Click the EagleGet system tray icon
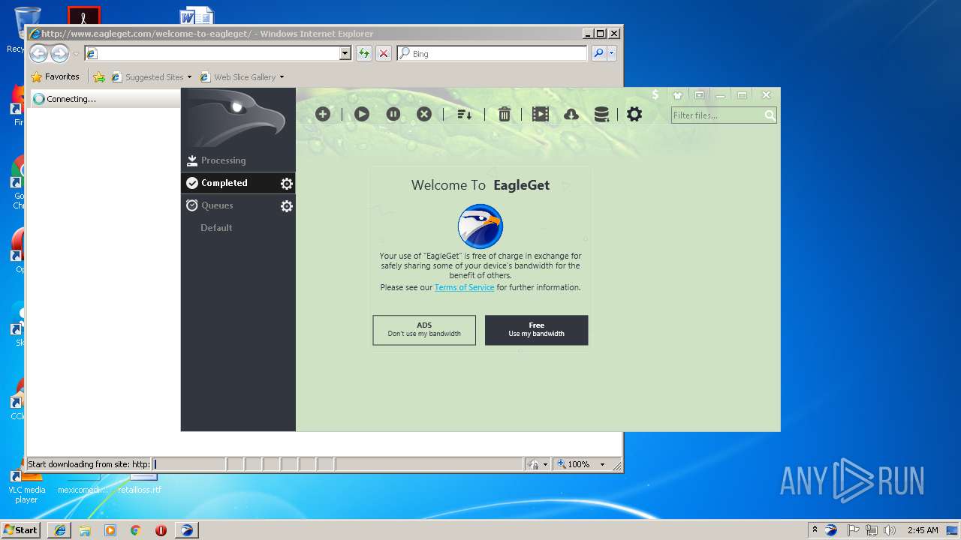Screen dimensions: 961x540 (x=831, y=529)
